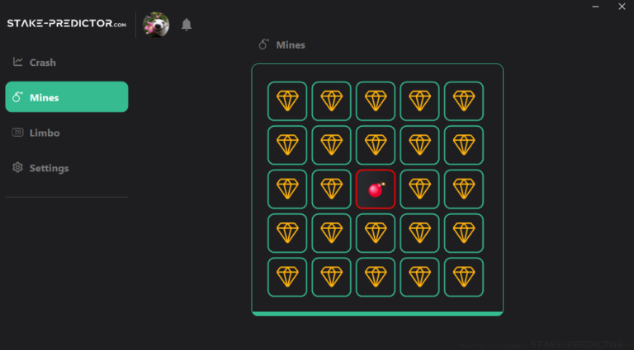Viewport: 634px width, 350px height.
Task: Pick the diamond tile directly above the bomb
Action: coord(376,145)
